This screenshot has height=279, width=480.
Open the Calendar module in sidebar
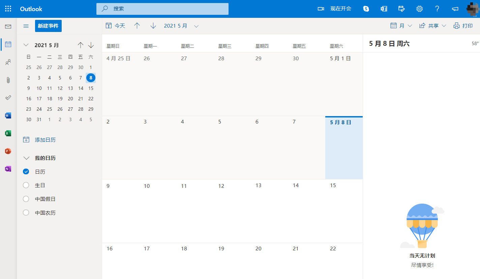8,44
